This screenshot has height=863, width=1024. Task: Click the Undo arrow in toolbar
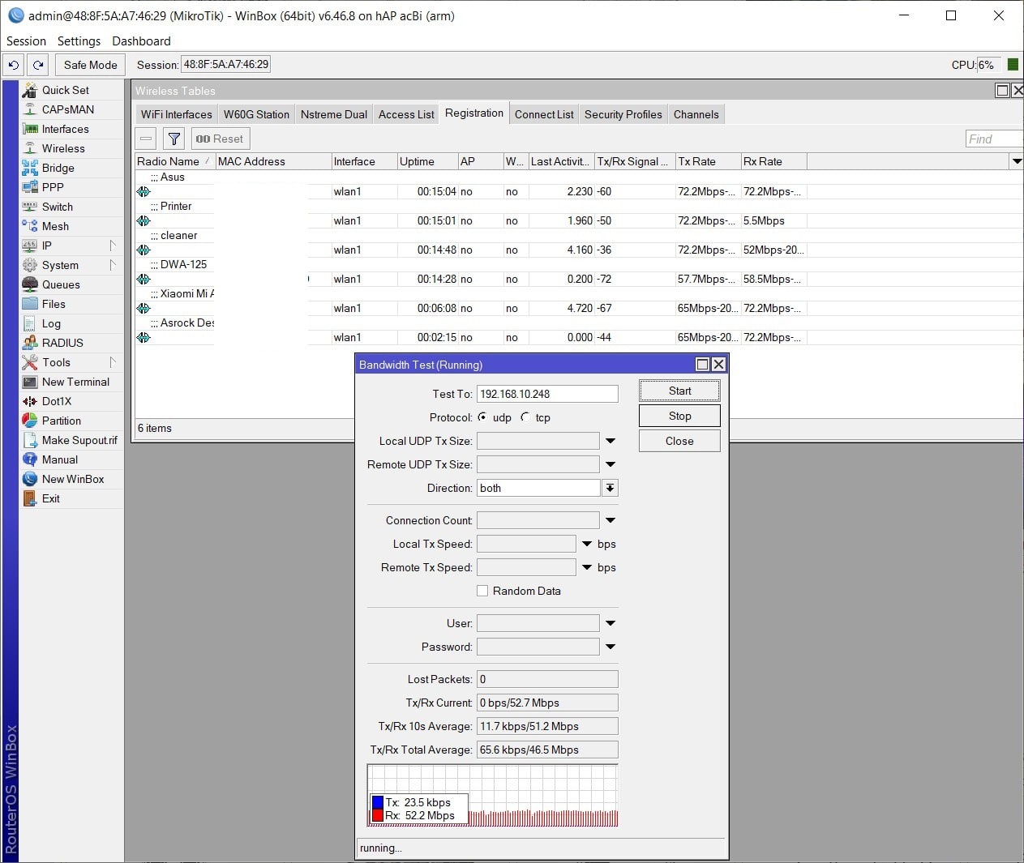point(14,65)
